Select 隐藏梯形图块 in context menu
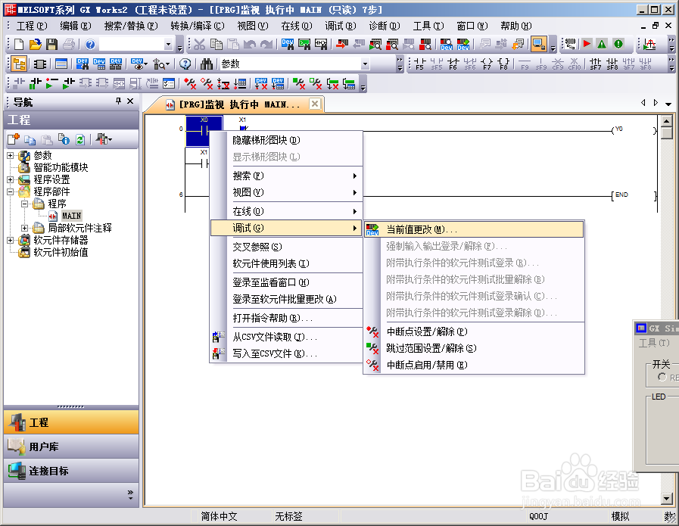Viewport: 679px width, 526px height. [x=286, y=140]
